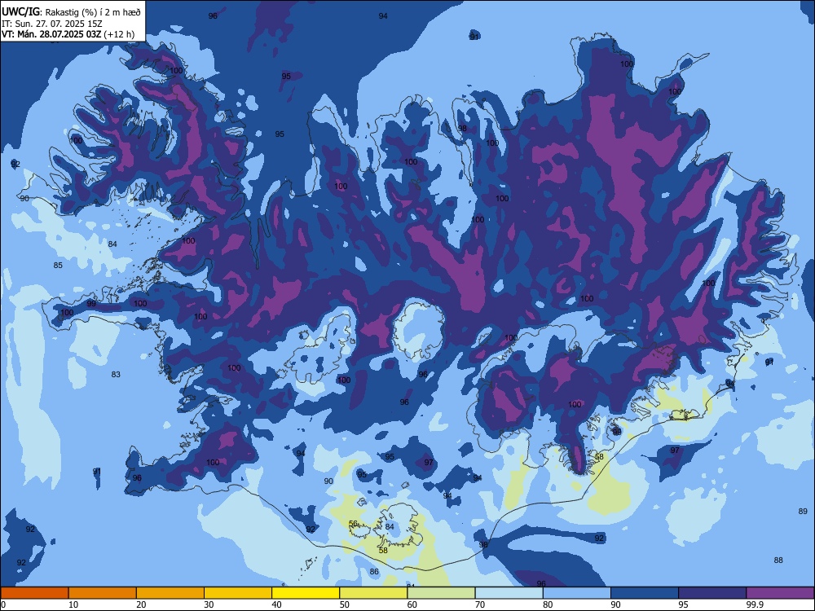Click the '86' humidity value on the map
The image size is (815, 611).
374,572
